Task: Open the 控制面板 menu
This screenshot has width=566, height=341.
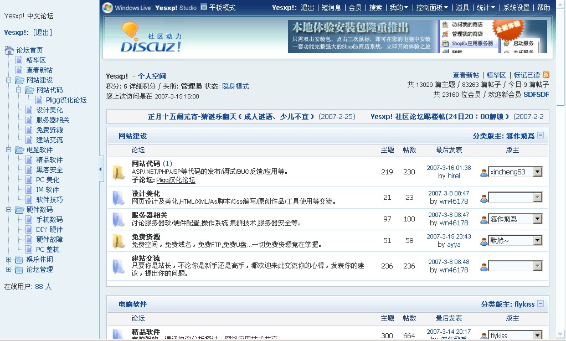Action: coord(432,8)
